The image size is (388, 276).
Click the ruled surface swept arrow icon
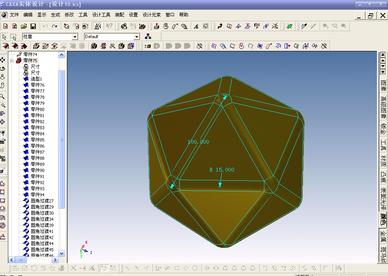pyautogui.click(x=269, y=46)
